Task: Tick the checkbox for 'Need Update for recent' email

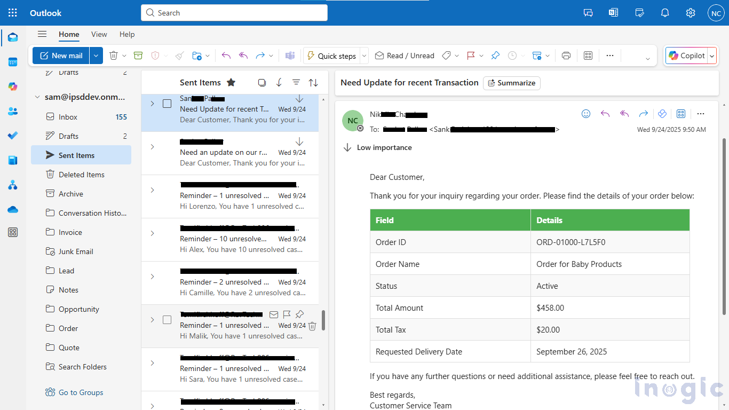Action: click(x=167, y=104)
